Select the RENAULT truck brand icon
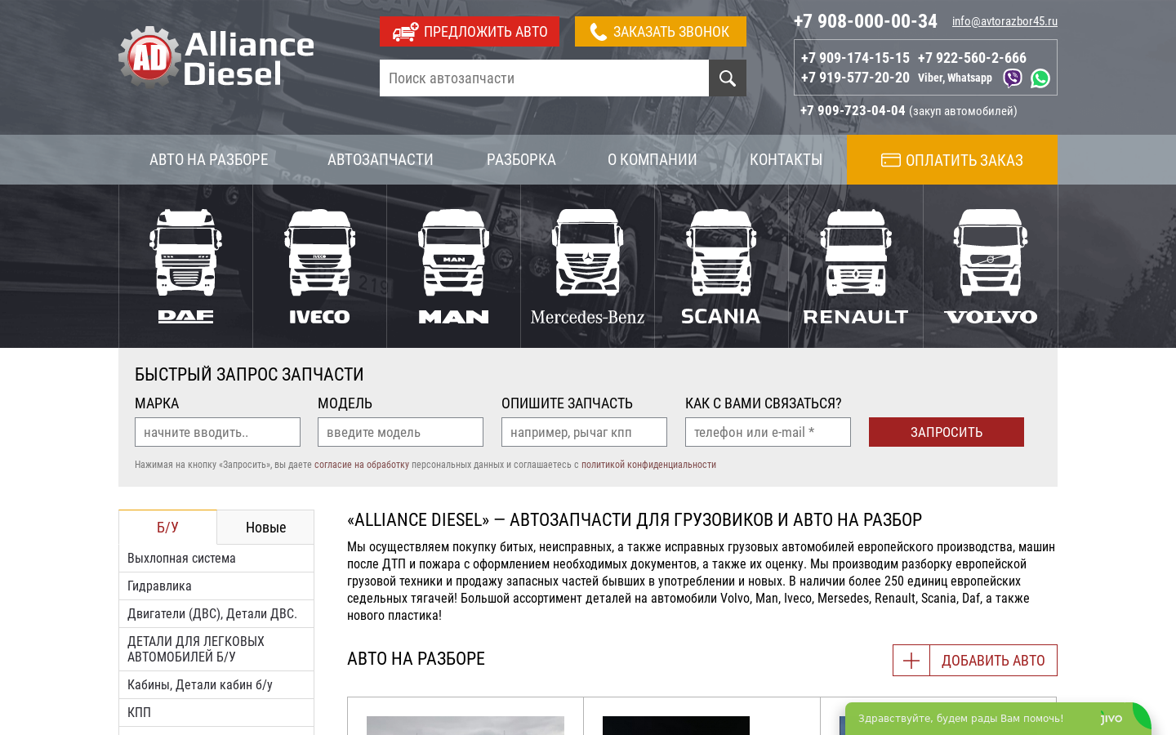Image resolution: width=1176 pixels, height=735 pixels. [855, 266]
